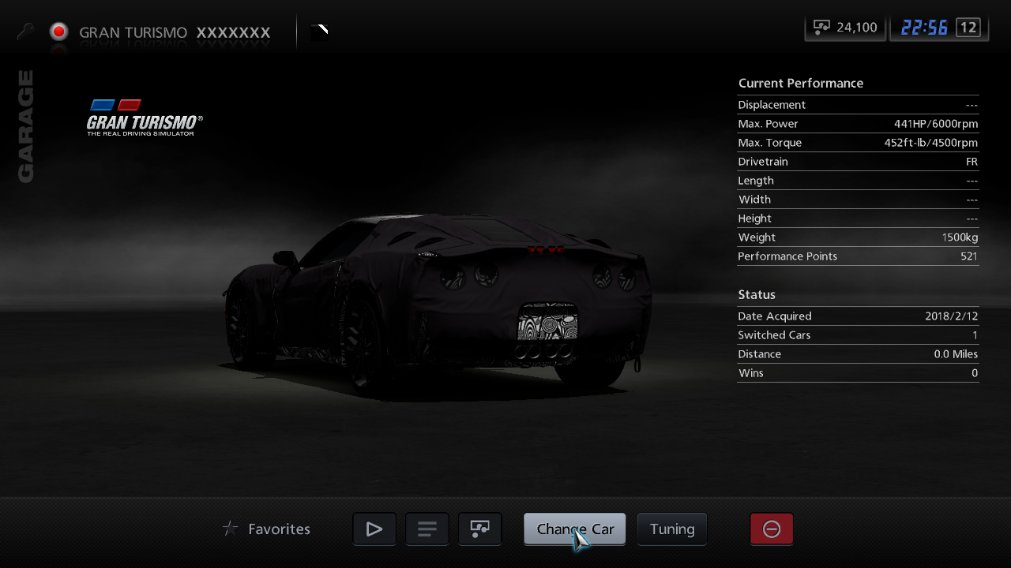Screen dimensions: 1011x568
Task: Click the red minus circle button
Action: 772,529
